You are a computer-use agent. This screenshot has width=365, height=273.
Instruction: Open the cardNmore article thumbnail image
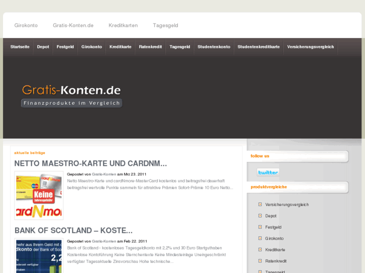pyautogui.click(x=39, y=195)
